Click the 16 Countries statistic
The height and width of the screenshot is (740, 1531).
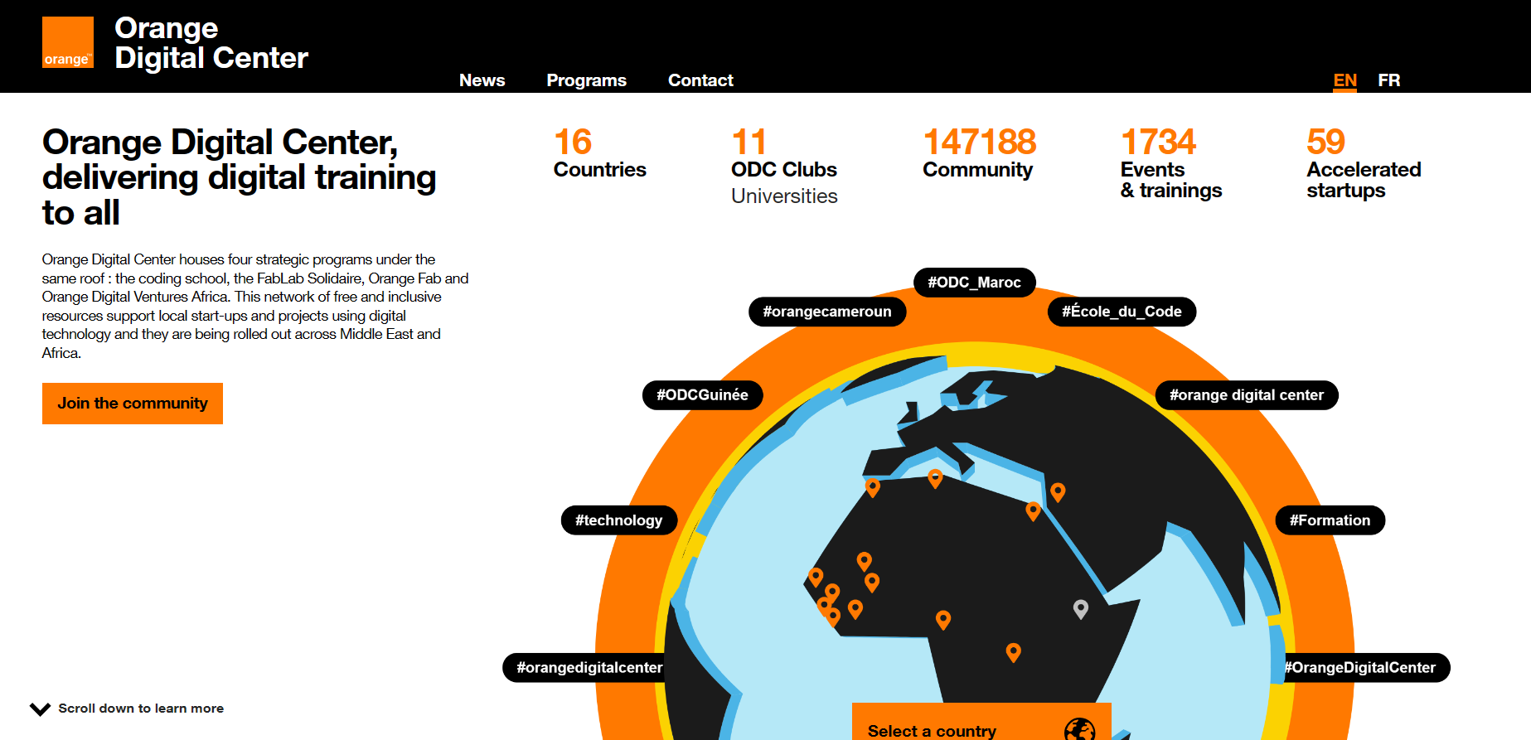[600, 153]
